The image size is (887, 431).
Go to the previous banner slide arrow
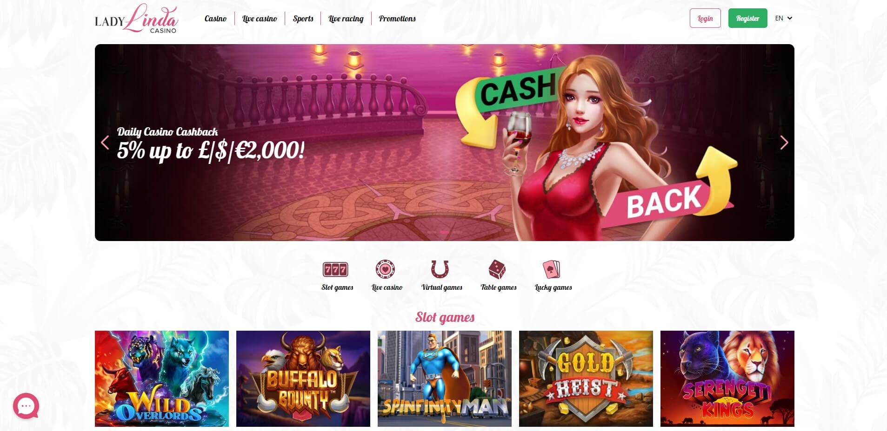point(105,143)
